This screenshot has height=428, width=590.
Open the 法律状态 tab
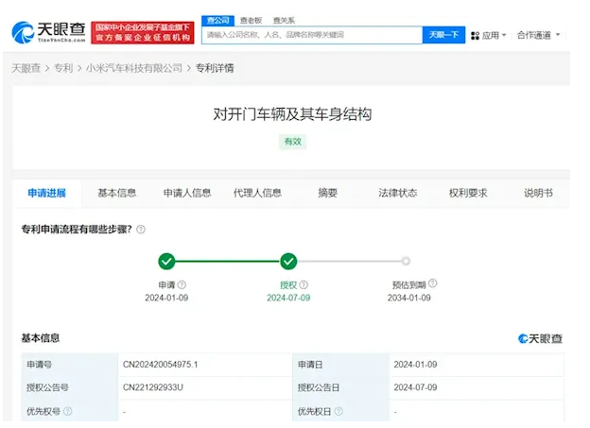(x=398, y=194)
